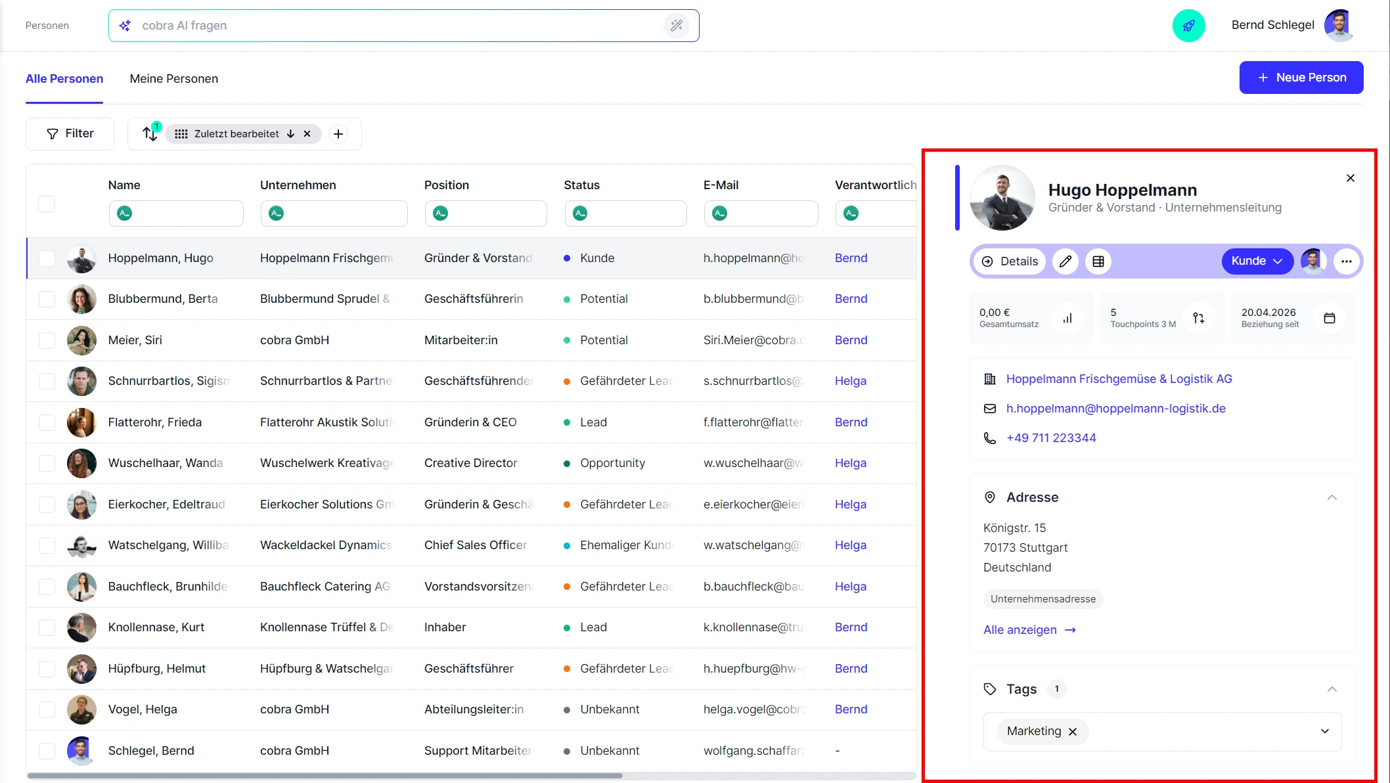Toggle the select-all header checkbox

[46, 204]
